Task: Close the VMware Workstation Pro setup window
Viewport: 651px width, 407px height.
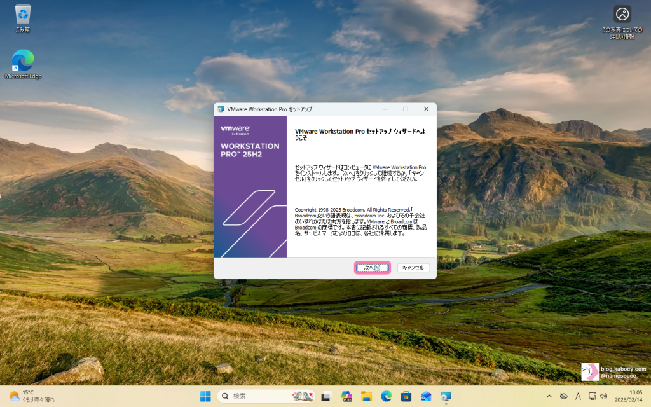Action: [426, 109]
